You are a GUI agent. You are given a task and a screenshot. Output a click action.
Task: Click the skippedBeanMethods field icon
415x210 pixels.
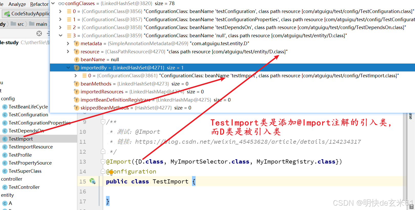click(x=77, y=108)
